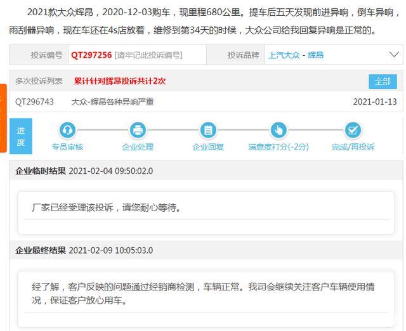Click the 投诉编号 field label

coord(46,55)
